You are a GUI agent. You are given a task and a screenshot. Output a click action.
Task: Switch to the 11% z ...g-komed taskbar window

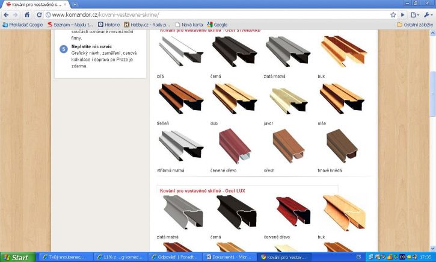120,257
